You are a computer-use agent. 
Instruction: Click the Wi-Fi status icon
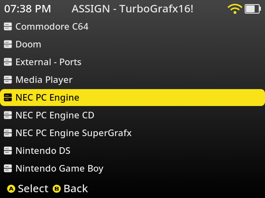tap(235, 9)
